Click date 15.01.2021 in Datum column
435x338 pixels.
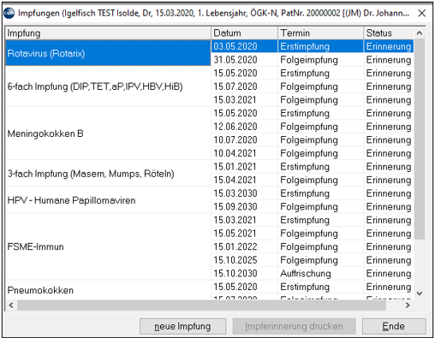[x=244, y=167]
